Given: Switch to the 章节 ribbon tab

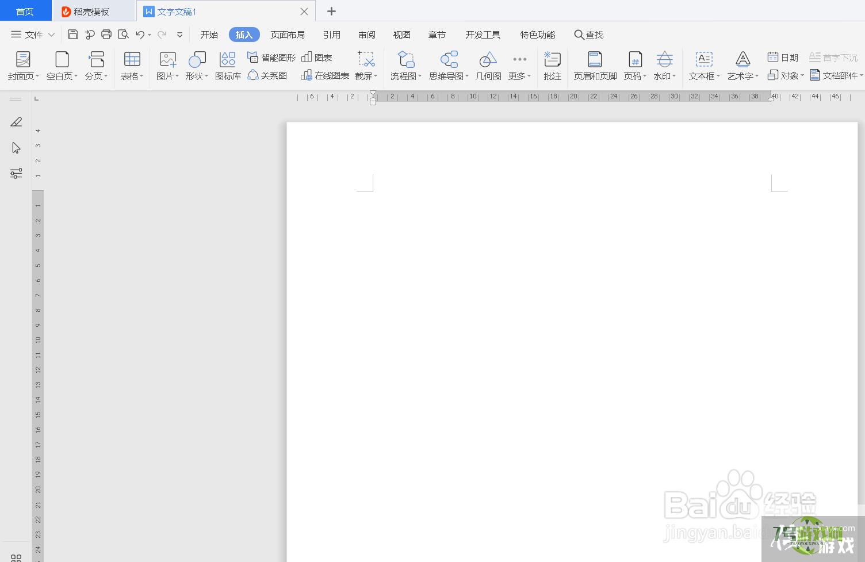Looking at the screenshot, I should [x=437, y=35].
